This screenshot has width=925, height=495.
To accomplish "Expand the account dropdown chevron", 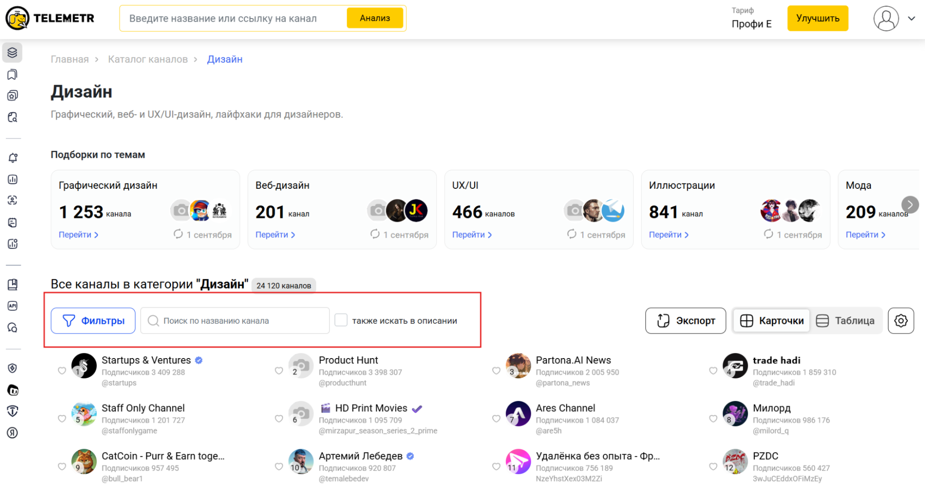I will (911, 19).
